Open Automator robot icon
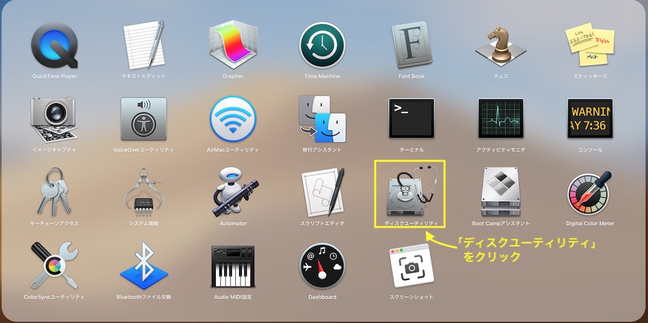This screenshot has width=648, height=323. tap(235, 191)
